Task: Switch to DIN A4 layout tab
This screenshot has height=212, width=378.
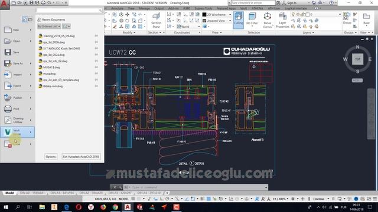Action: tap(149, 193)
